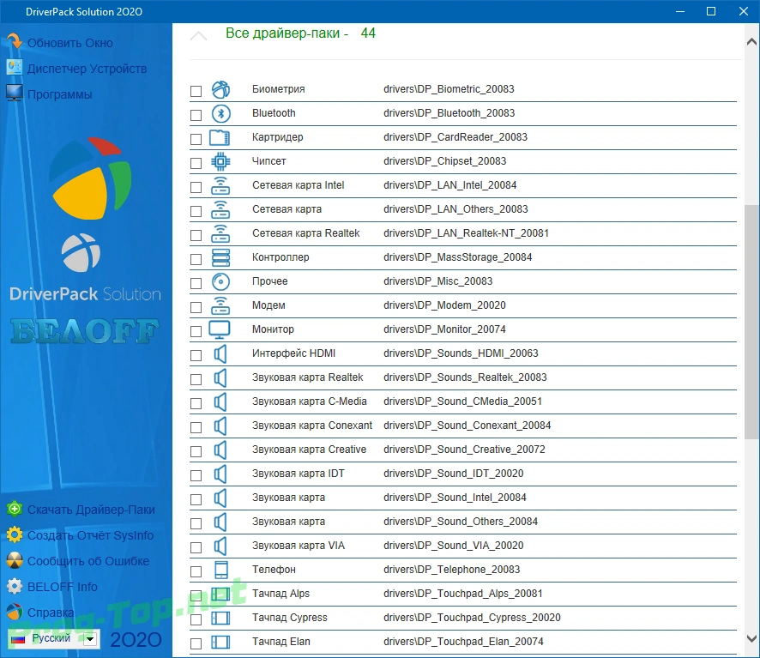Image resolution: width=760 pixels, height=658 pixels.
Task: Click the mass storage Контроллер icon
Action: point(220,257)
